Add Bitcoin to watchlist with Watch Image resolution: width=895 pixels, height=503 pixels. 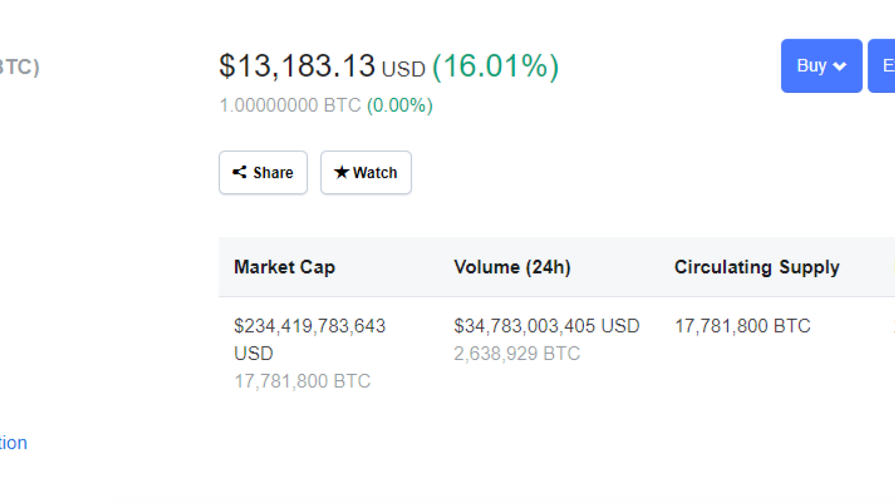tap(366, 172)
